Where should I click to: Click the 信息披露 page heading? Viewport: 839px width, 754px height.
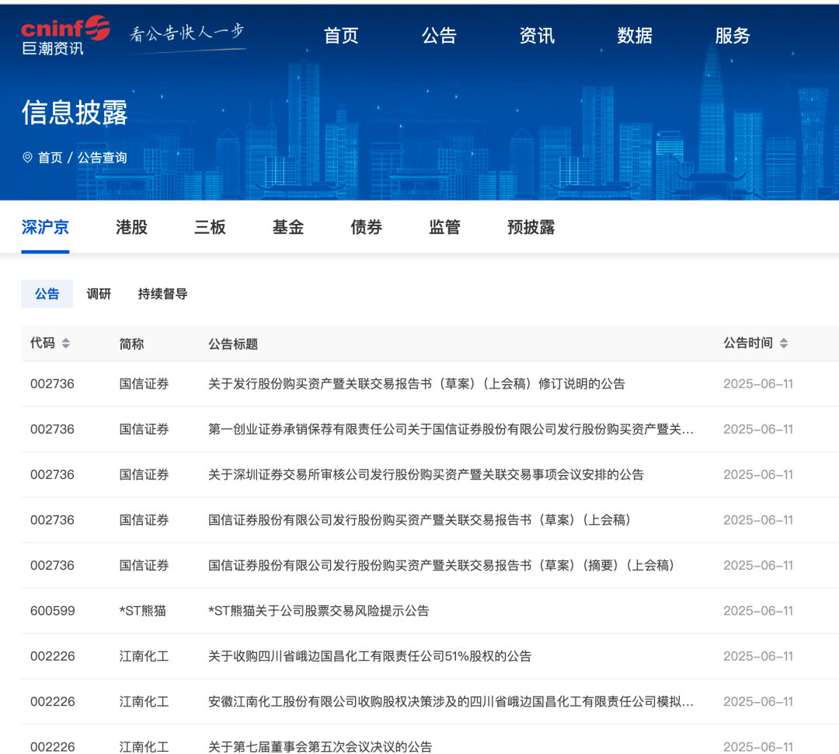75,113
